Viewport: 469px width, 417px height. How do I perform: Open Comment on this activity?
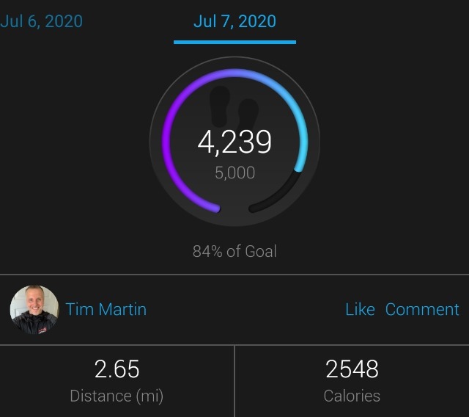click(422, 309)
